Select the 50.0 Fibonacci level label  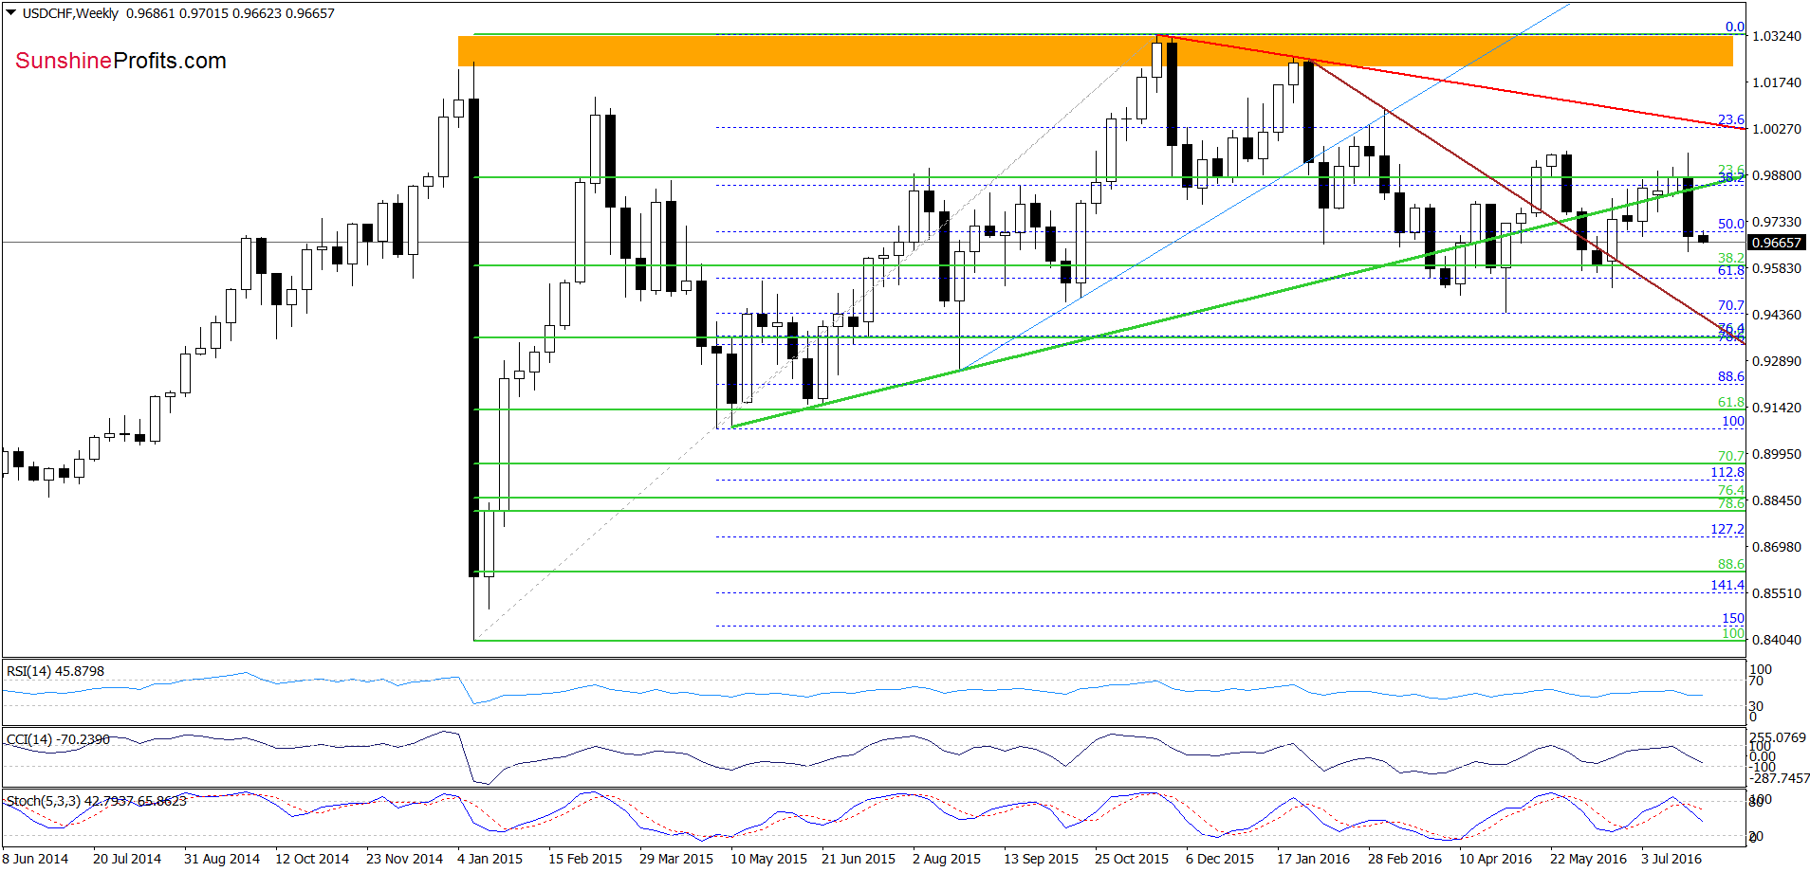(1731, 224)
